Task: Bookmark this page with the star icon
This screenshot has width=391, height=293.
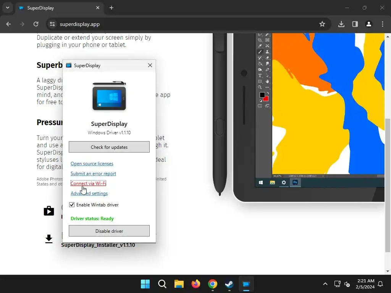Action: pos(322,24)
